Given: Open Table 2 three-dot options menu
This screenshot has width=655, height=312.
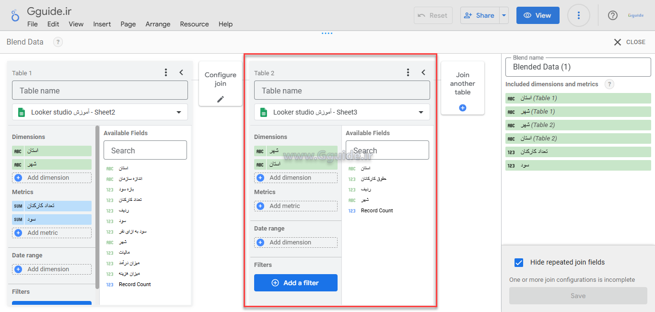Looking at the screenshot, I should (408, 72).
